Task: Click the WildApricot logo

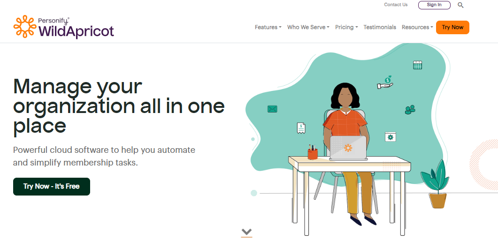Action: pyautogui.click(x=63, y=27)
